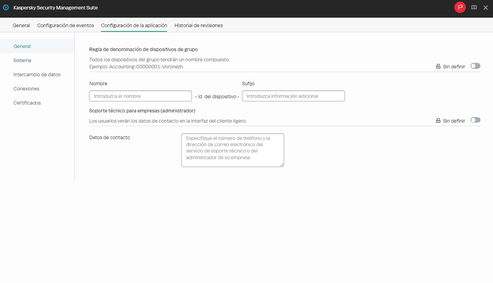Enable the device naming rule toggle
The image size is (493, 283).
pos(475,66)
